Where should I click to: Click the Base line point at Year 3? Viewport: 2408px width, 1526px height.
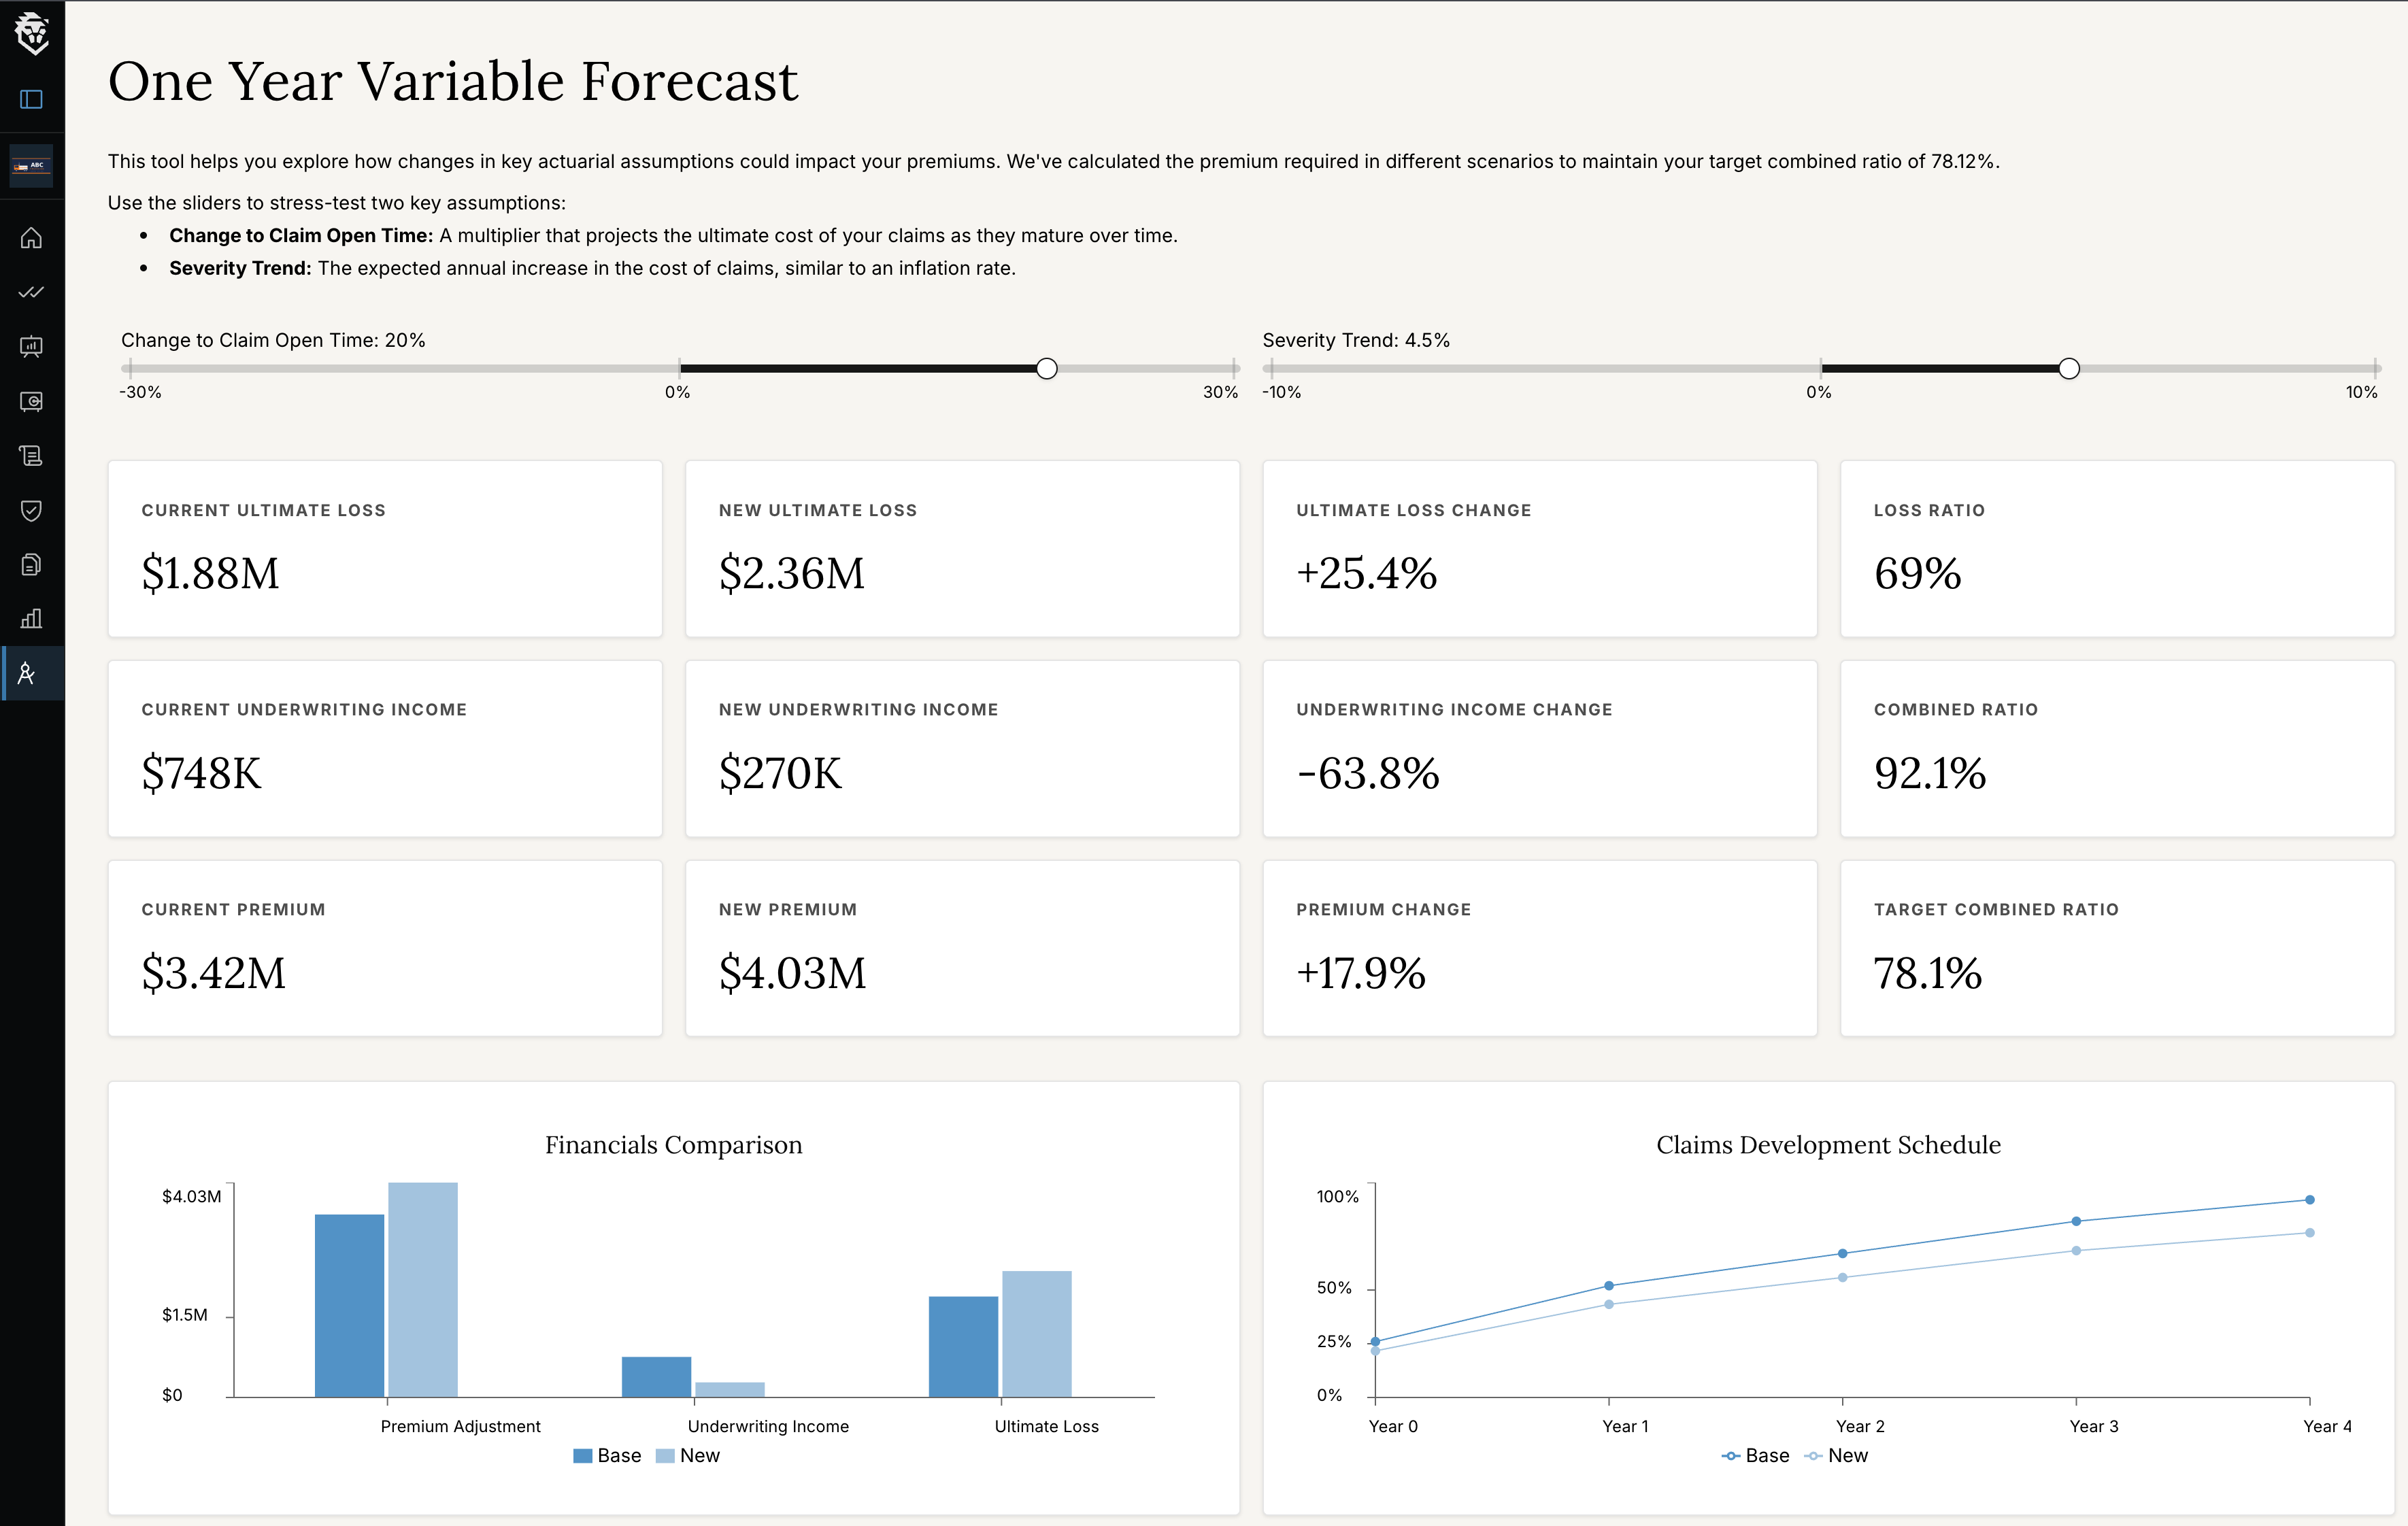[x=2076, y=1221]
